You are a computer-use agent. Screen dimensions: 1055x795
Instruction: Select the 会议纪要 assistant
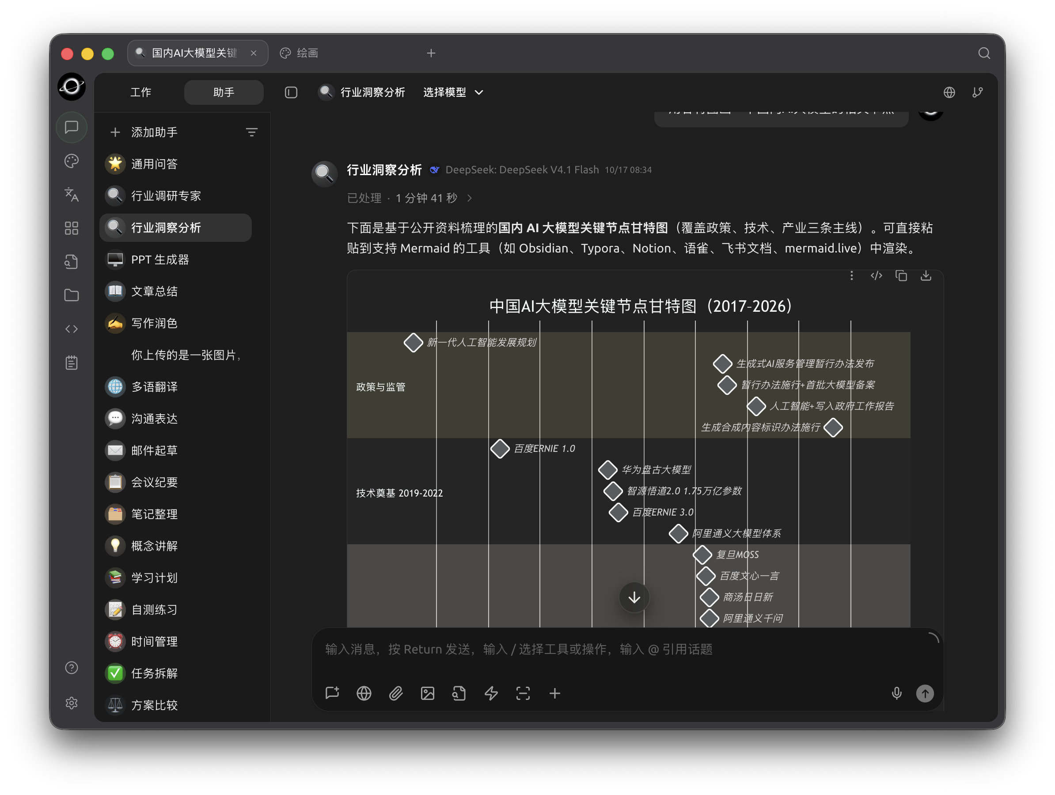pos(175,482)
